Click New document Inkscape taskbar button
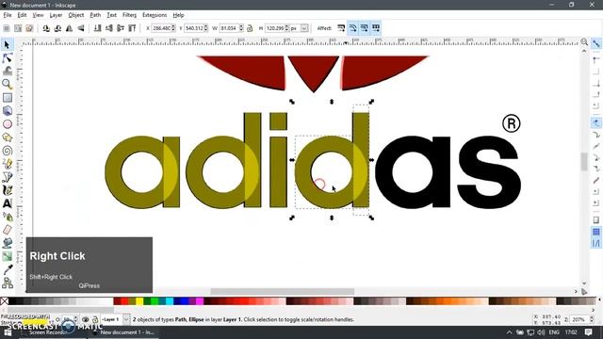 tap(123, 332)
